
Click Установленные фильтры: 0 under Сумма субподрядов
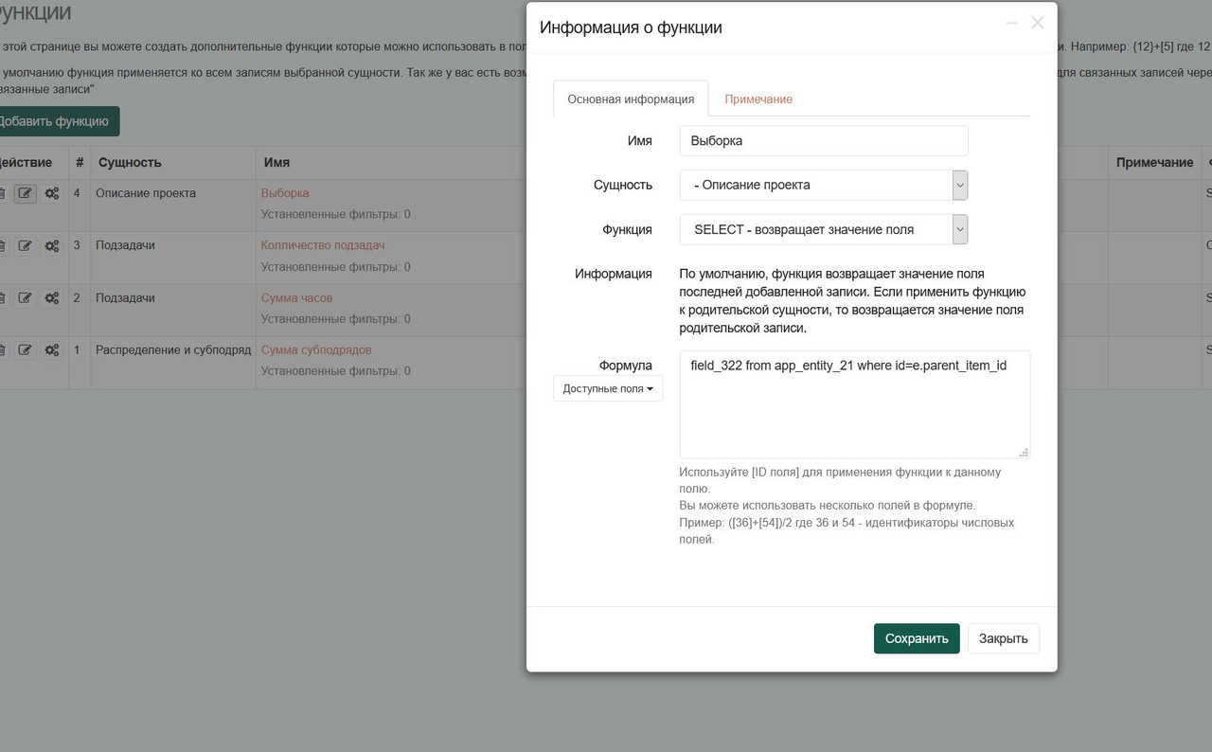pyautogui.click(x=336, y=370)
